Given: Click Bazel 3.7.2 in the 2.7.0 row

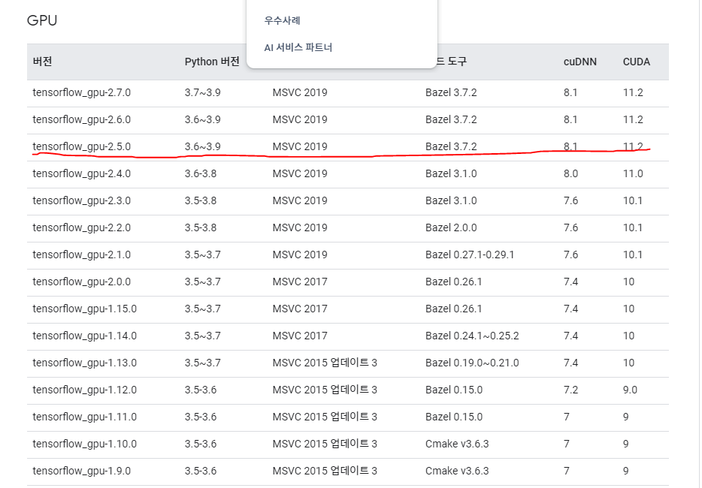Looking at the screenshot, I should (451, 92).
